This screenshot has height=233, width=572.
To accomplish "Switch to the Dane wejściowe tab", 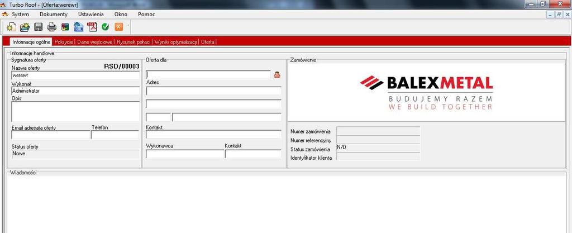I will coord(95,42).
